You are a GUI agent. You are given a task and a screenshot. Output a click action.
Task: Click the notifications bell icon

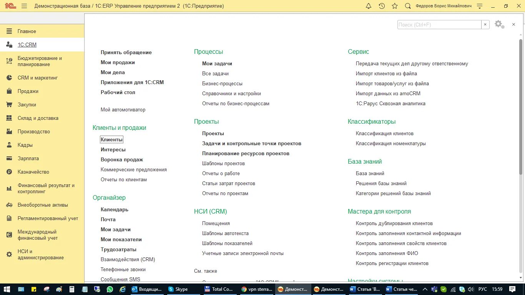click(369, 6)
